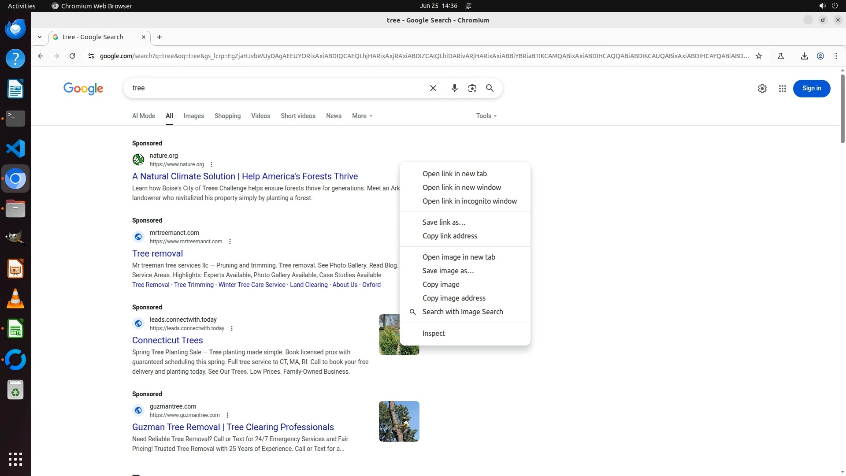Click the Sign in button
This screenshot has width=846, height=476.
pos(811,89)
